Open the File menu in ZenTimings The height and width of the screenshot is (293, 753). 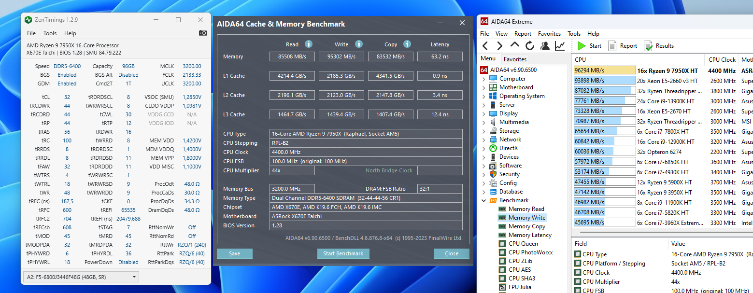[x=31, y=33]
